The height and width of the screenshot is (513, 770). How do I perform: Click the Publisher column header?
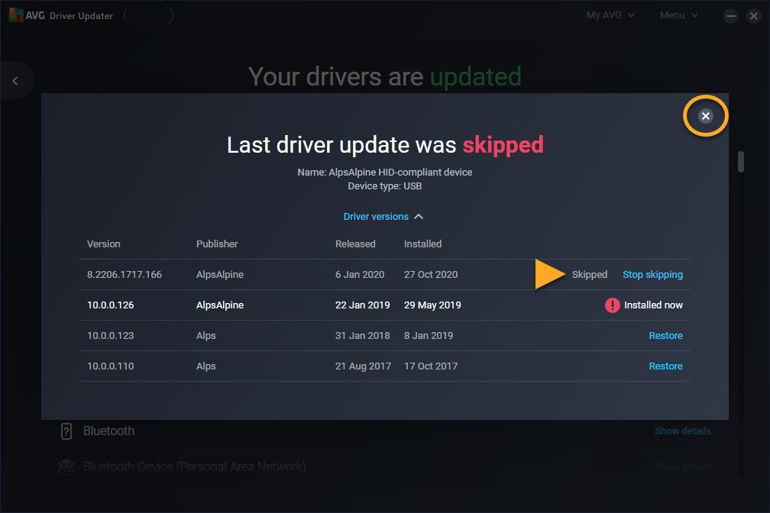(x=217, y=244)
